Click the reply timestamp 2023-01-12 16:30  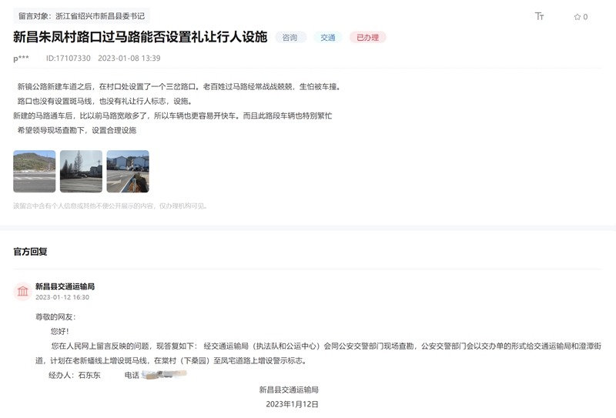point(62,297)
